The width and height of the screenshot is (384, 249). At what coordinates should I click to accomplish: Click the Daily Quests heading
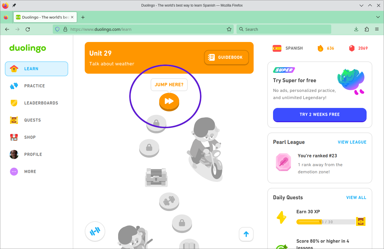(x=288, y=198)
